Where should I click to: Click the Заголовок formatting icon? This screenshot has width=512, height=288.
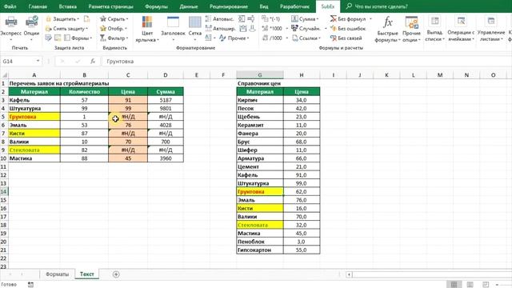click(x=173, y=22)
